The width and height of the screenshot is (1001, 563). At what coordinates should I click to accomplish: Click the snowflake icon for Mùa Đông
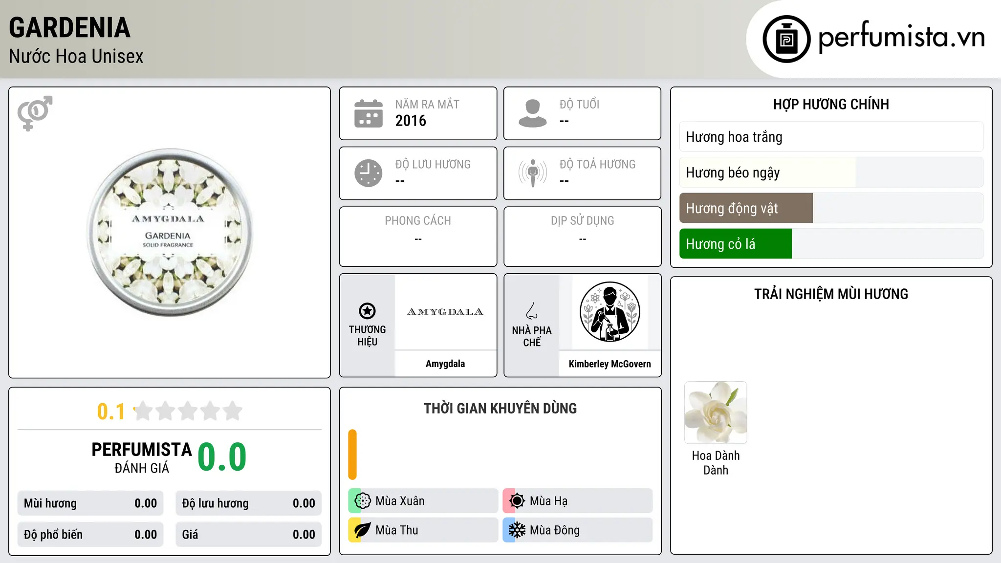click(517, 530)
